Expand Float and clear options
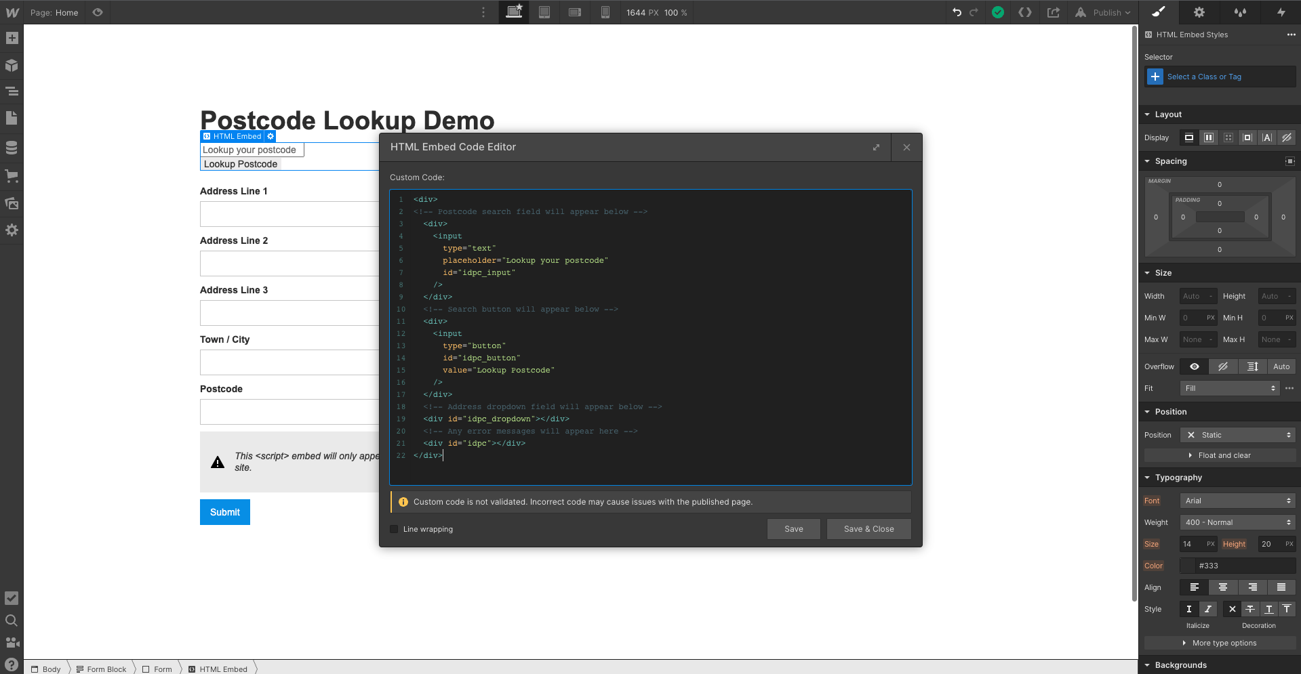 (x=1219, y=455)
